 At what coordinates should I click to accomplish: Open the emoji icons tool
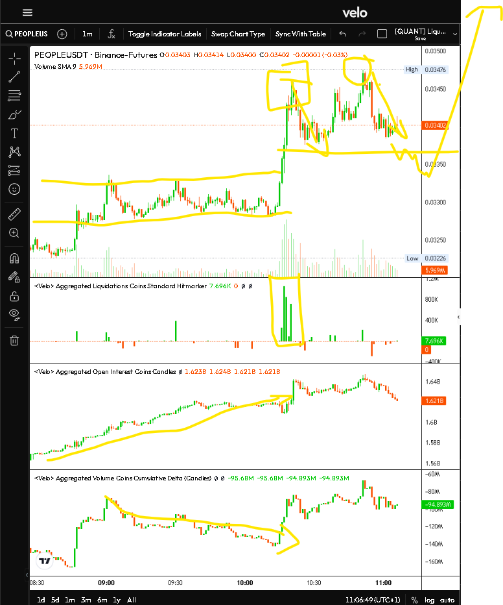(x=15, y=189)
